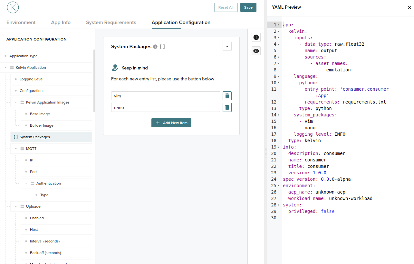The width and height of the screenshot is (414, 264).
Task: Click the 'version: 1.0.0' YAML line
Action: point(307,173)
